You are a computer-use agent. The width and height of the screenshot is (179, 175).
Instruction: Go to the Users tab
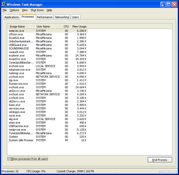75,17
